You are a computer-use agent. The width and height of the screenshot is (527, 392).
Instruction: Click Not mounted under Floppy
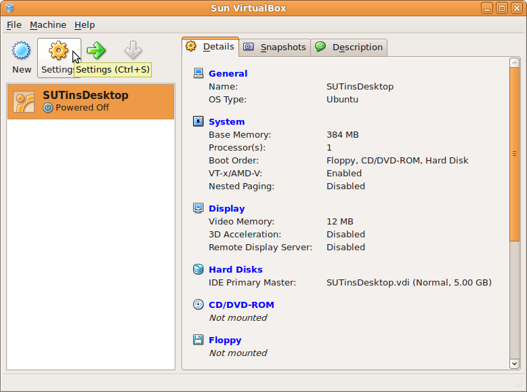(238, 353)
